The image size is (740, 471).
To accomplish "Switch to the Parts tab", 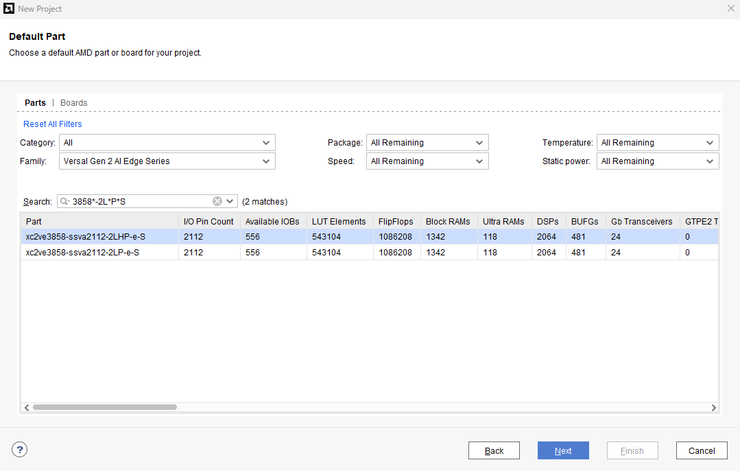I will pyautogui.click(x=36, y=102).
